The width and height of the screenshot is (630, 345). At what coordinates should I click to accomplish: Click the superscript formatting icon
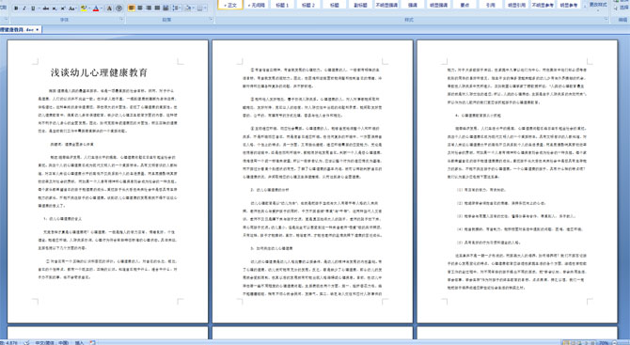tap(63, 8)
